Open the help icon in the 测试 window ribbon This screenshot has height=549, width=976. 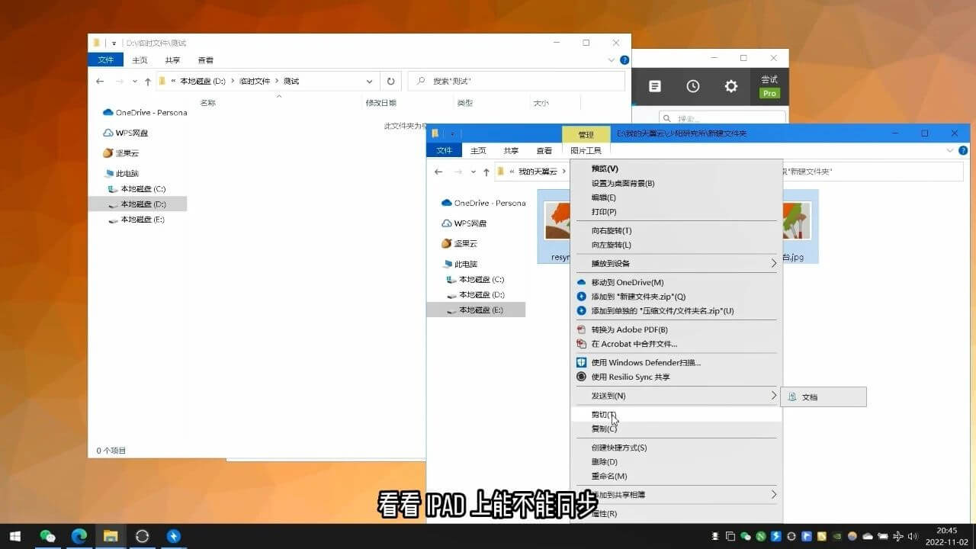(x=624, y=60)
